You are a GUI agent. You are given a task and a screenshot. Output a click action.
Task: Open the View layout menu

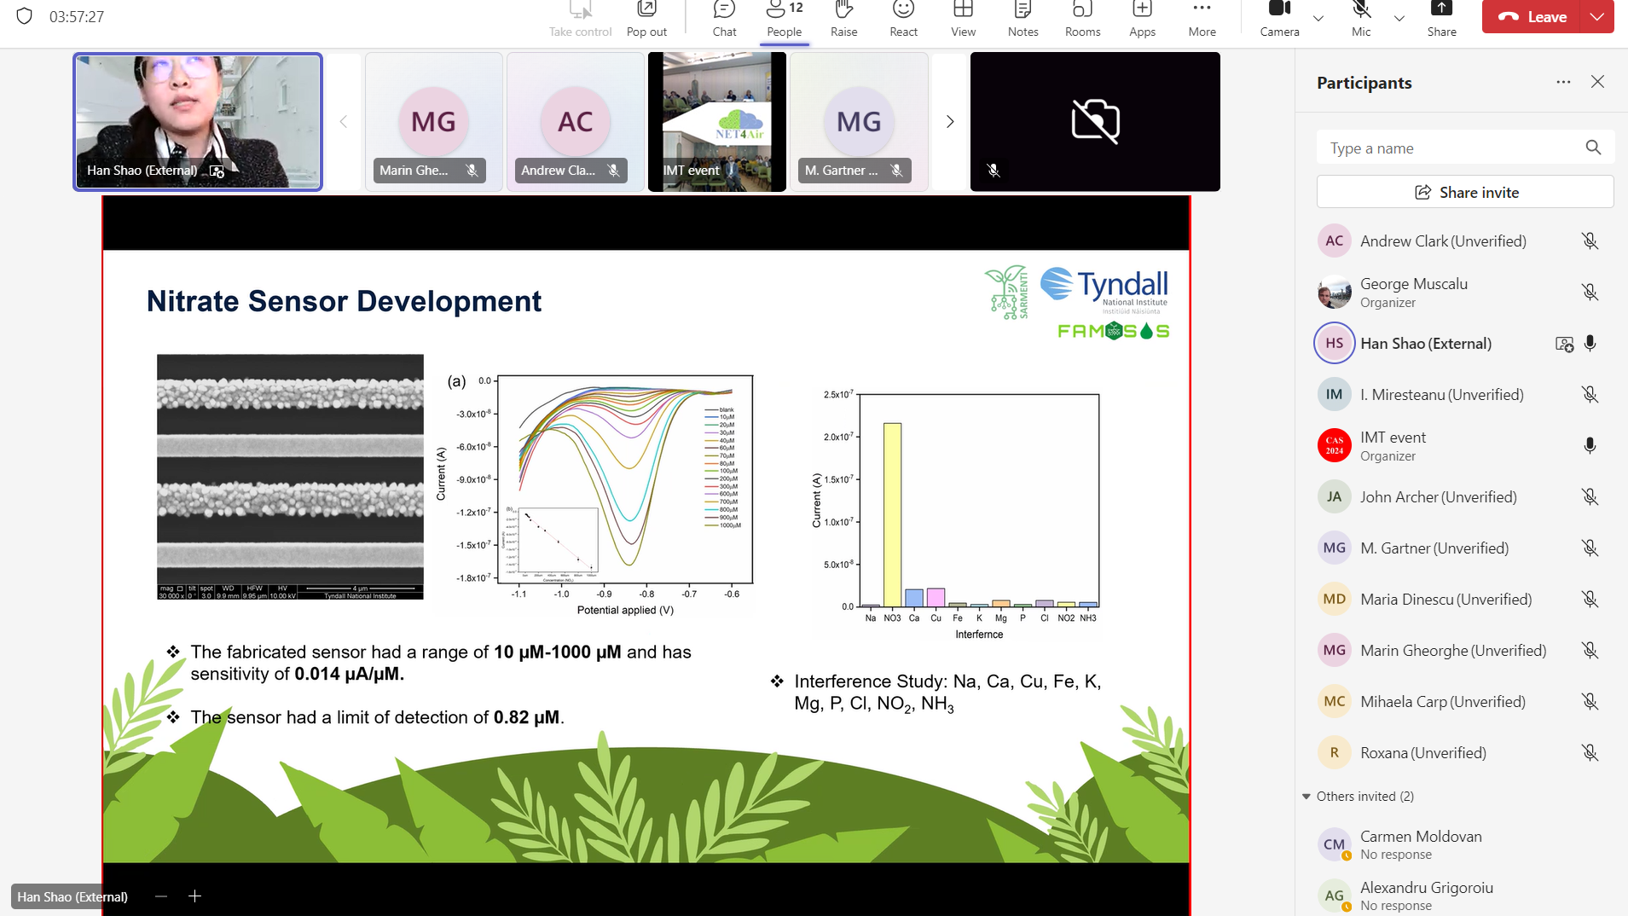point(963,19)
